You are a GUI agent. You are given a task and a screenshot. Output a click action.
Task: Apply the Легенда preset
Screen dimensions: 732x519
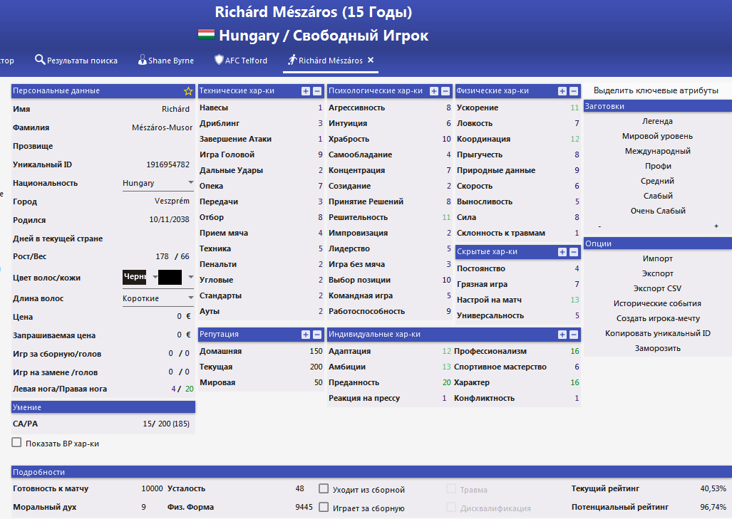tap(657, 121)
